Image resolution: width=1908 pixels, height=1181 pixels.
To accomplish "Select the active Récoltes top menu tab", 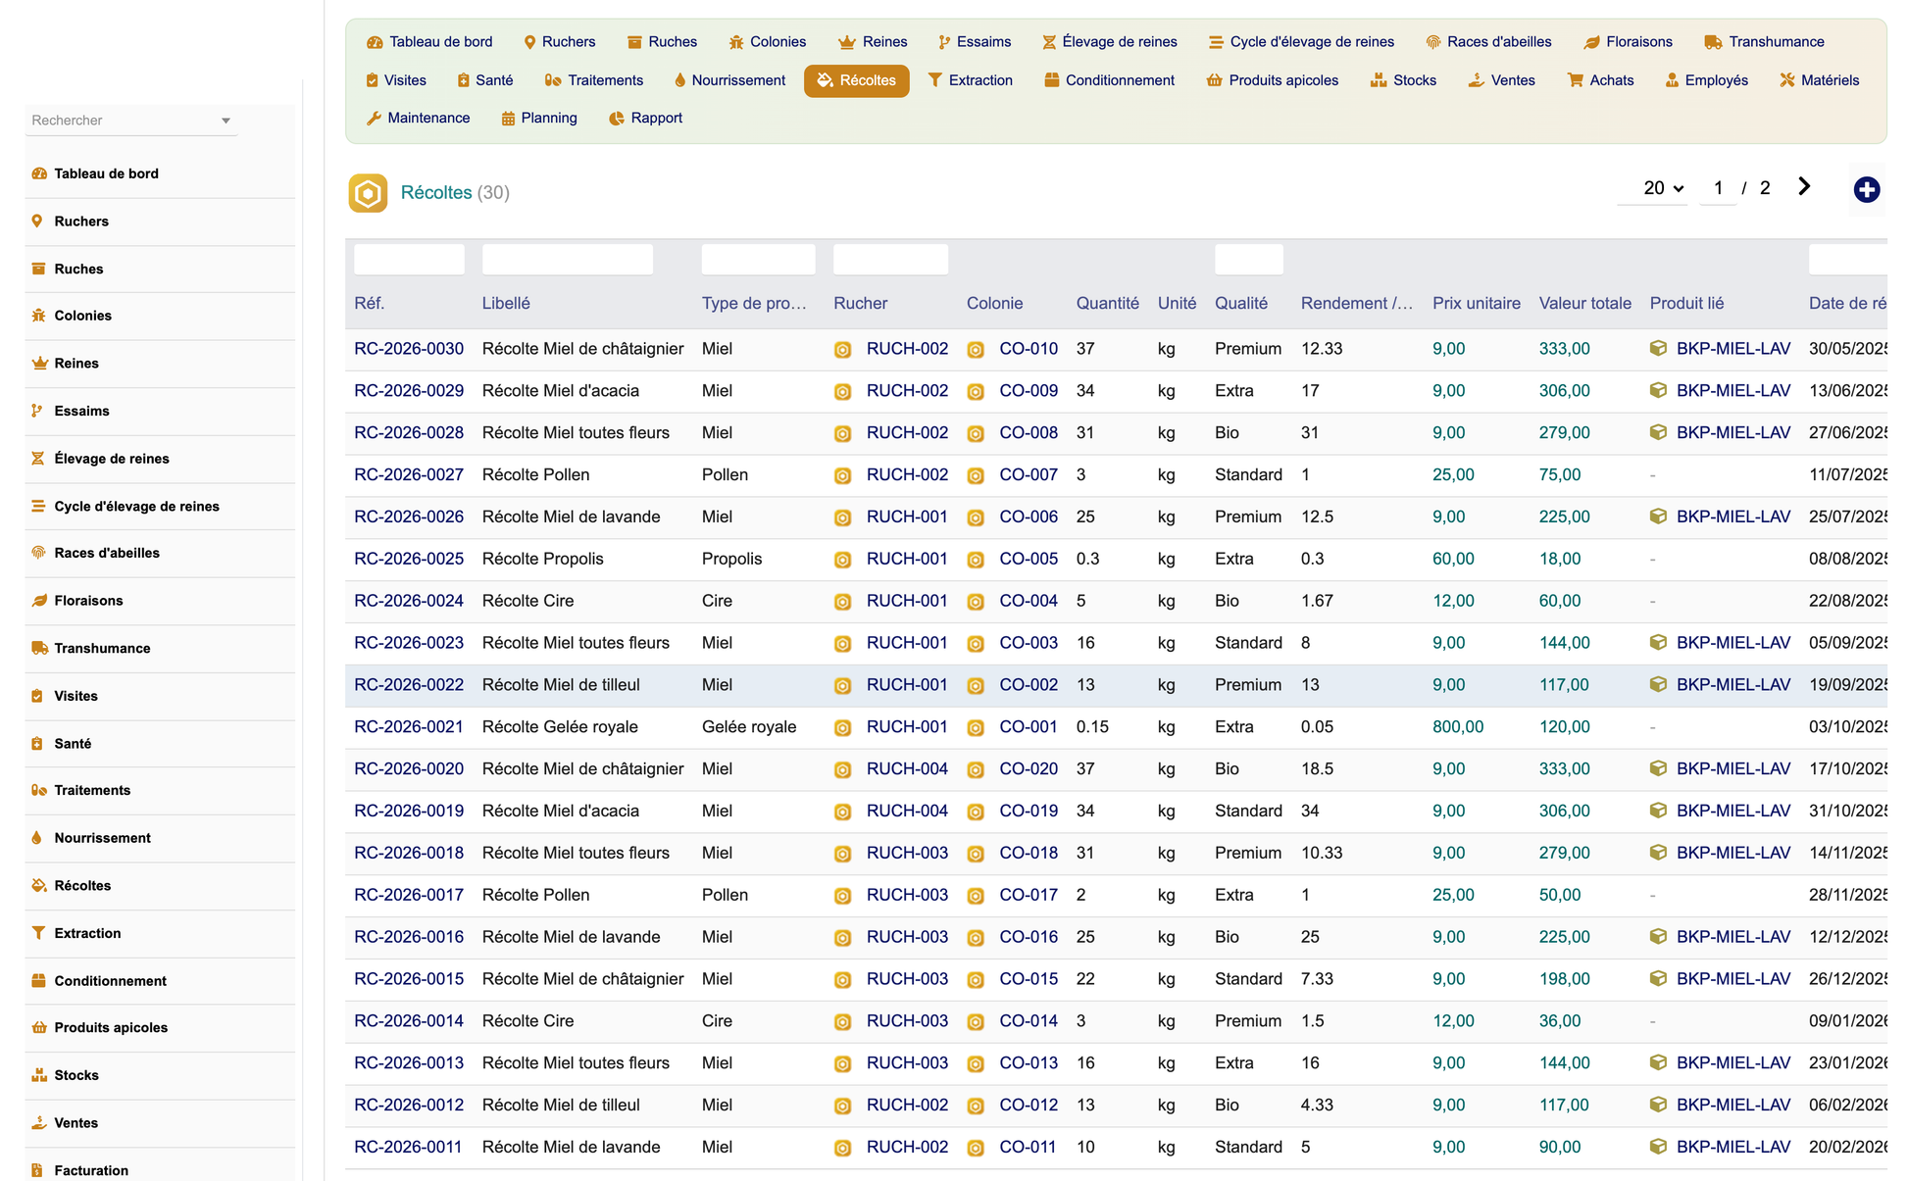I will [857, 80].
